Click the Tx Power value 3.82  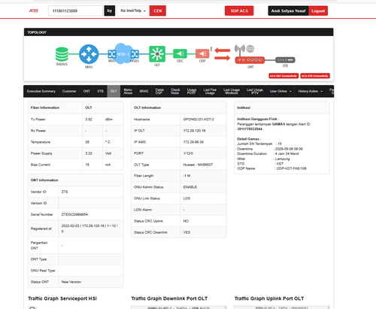(x=89, y=120)
